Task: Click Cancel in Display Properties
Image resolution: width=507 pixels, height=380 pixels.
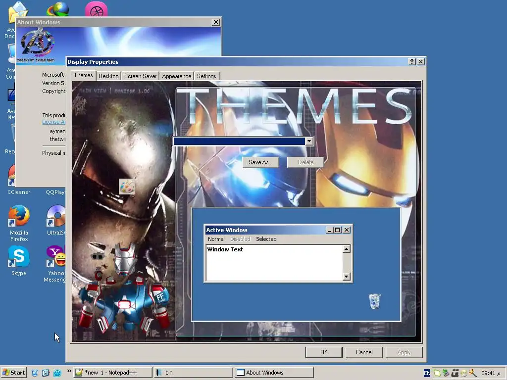Action: coord(364,352)
